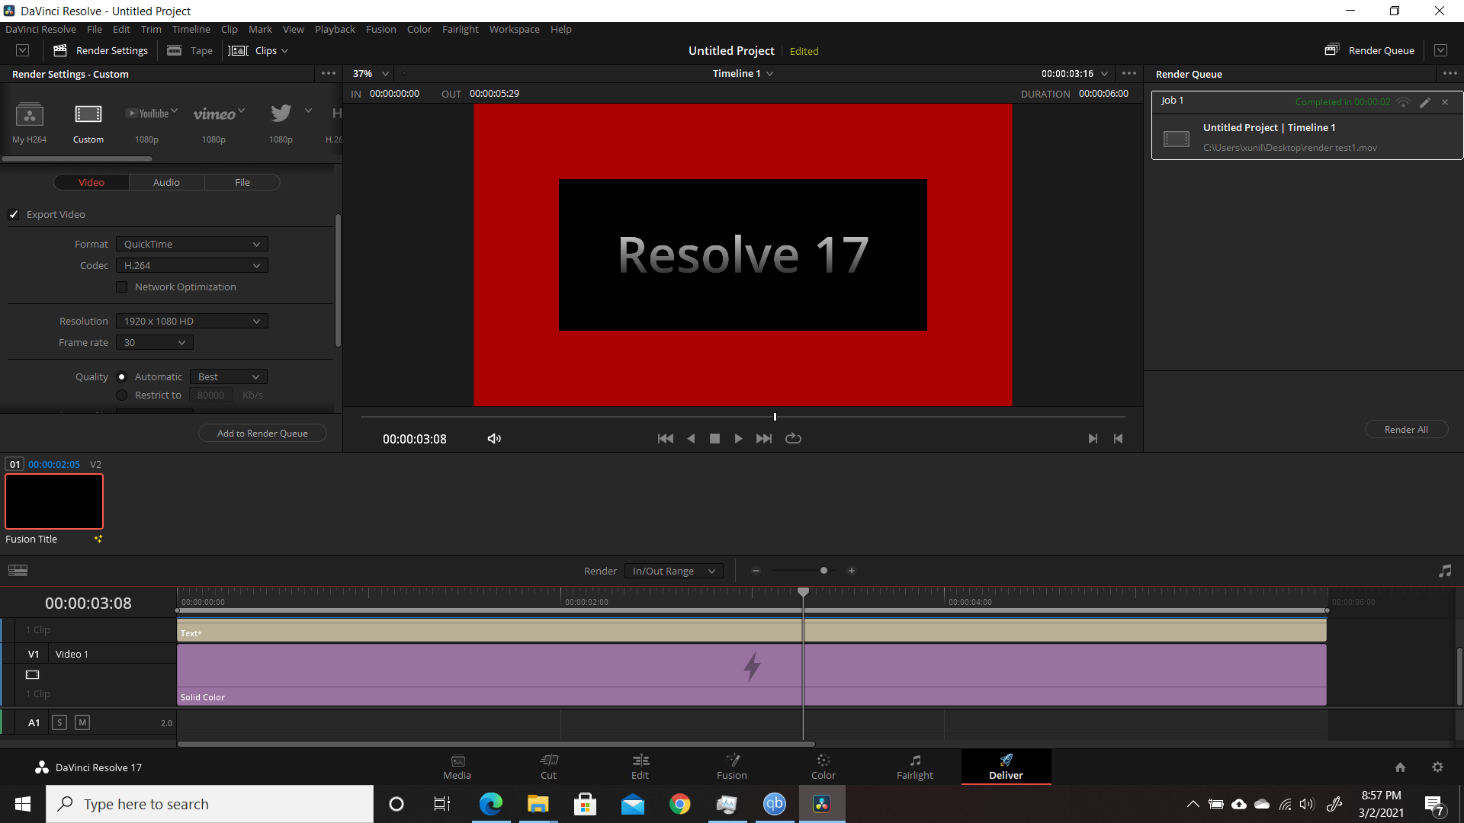Jump to first frame in viewer
Image resolution: width=1464 pixels, height=823 pixels.
665,438
